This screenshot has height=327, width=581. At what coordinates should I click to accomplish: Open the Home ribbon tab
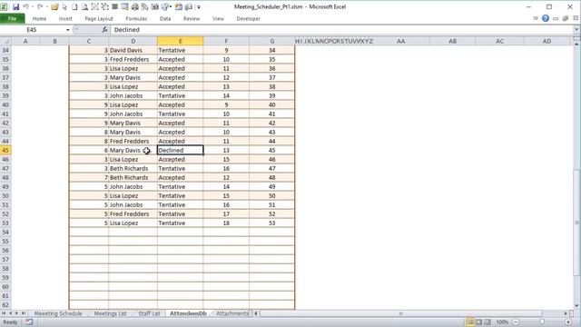(x=39, y=18)
